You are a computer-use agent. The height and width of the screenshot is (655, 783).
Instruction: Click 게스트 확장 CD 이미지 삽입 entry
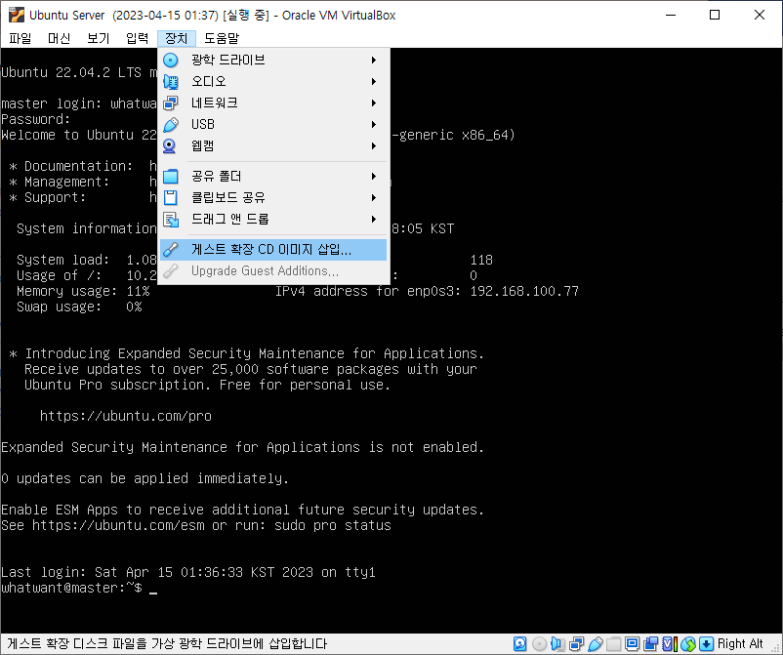click(x=273, y=250)
